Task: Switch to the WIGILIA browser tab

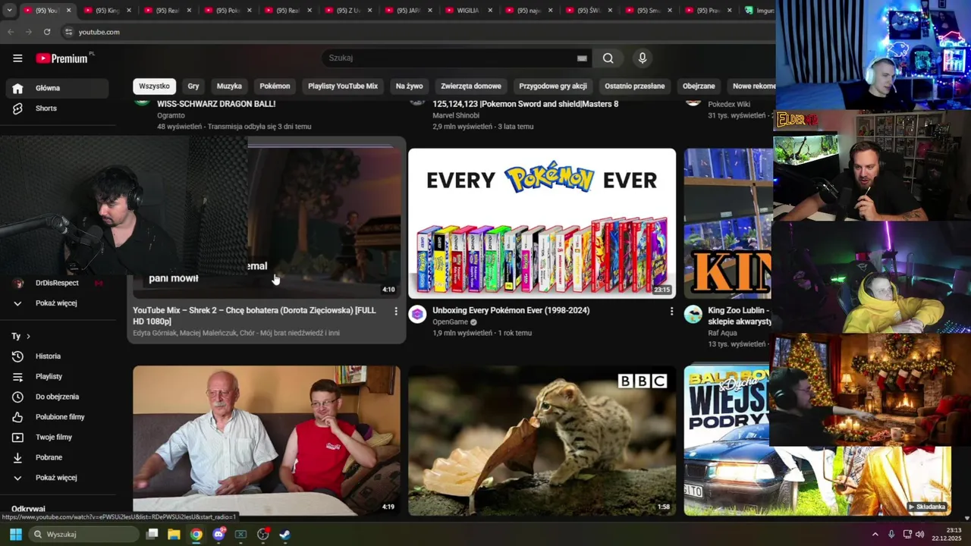Action: [x=467, y=11]
